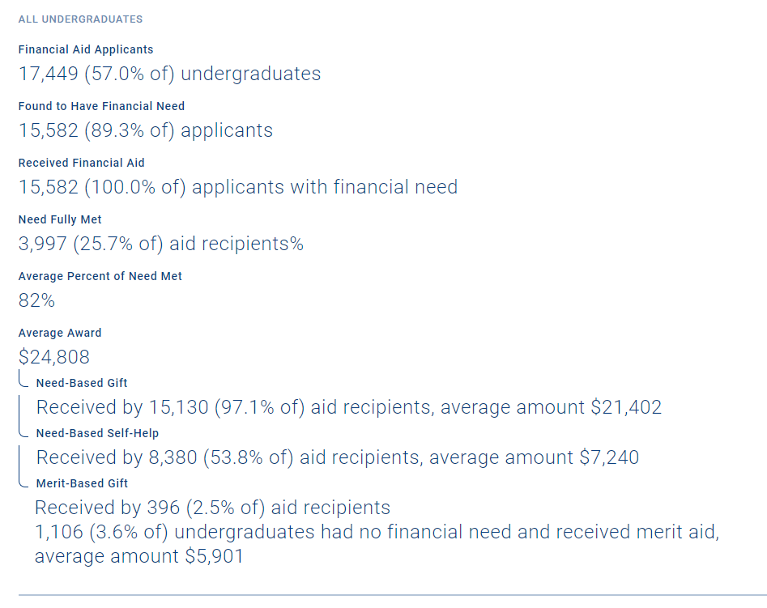The height and width of the screenshot is (608, 767).
Task: Select the 82% value
Action: [36, 300]
